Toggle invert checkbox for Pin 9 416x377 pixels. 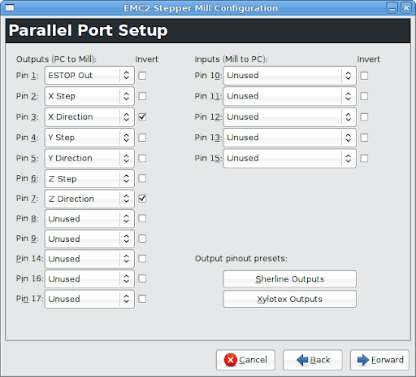[142, 239]
